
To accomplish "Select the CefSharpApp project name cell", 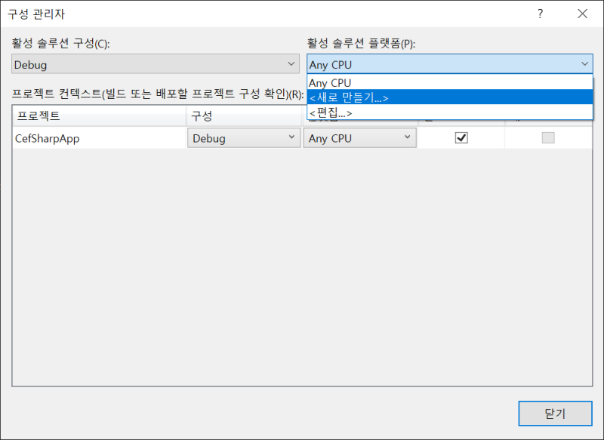I will coord(100,138).
